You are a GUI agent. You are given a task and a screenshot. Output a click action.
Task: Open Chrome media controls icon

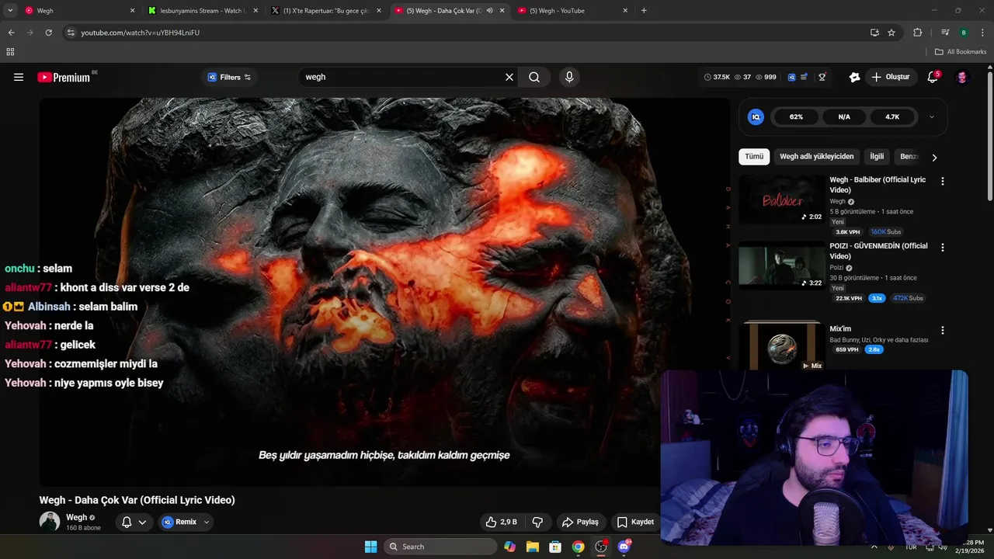[x=945, y=33]
